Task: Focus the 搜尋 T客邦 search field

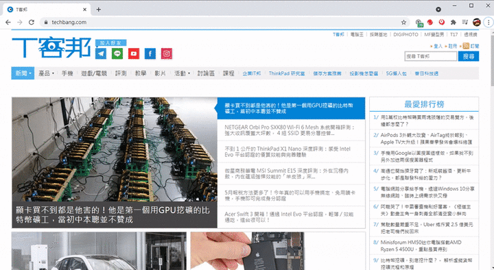Action: (x=431, y=56)
